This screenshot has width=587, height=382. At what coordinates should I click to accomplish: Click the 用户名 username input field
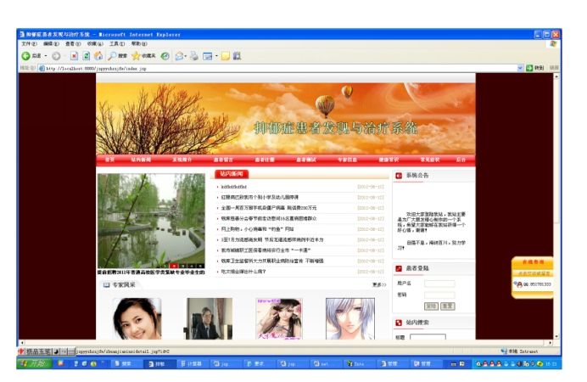[439, 284]
